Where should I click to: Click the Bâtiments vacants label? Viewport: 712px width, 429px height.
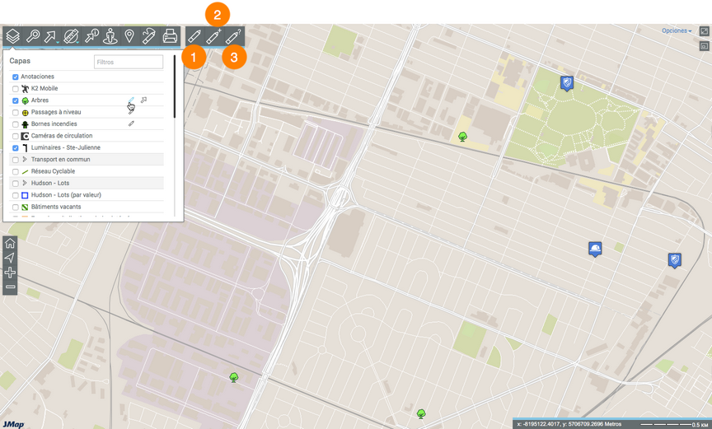point(56,207)
